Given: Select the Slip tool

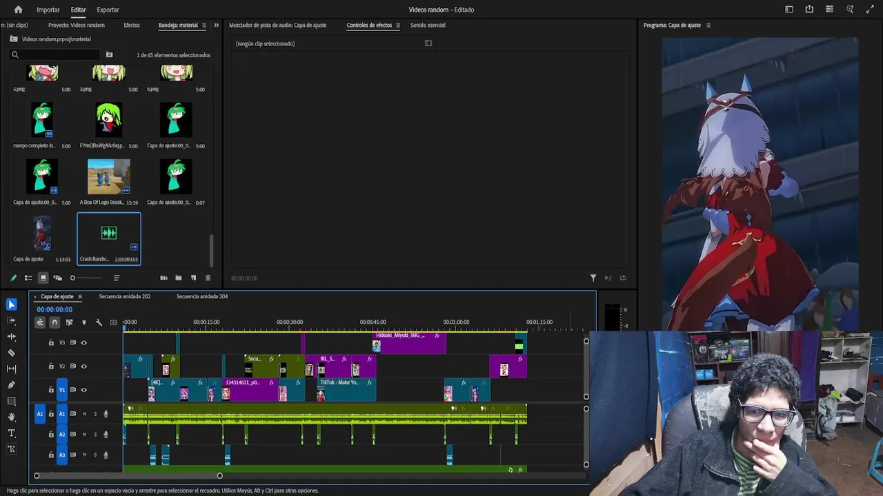Looking at the screenshot, I should (11, 369).
